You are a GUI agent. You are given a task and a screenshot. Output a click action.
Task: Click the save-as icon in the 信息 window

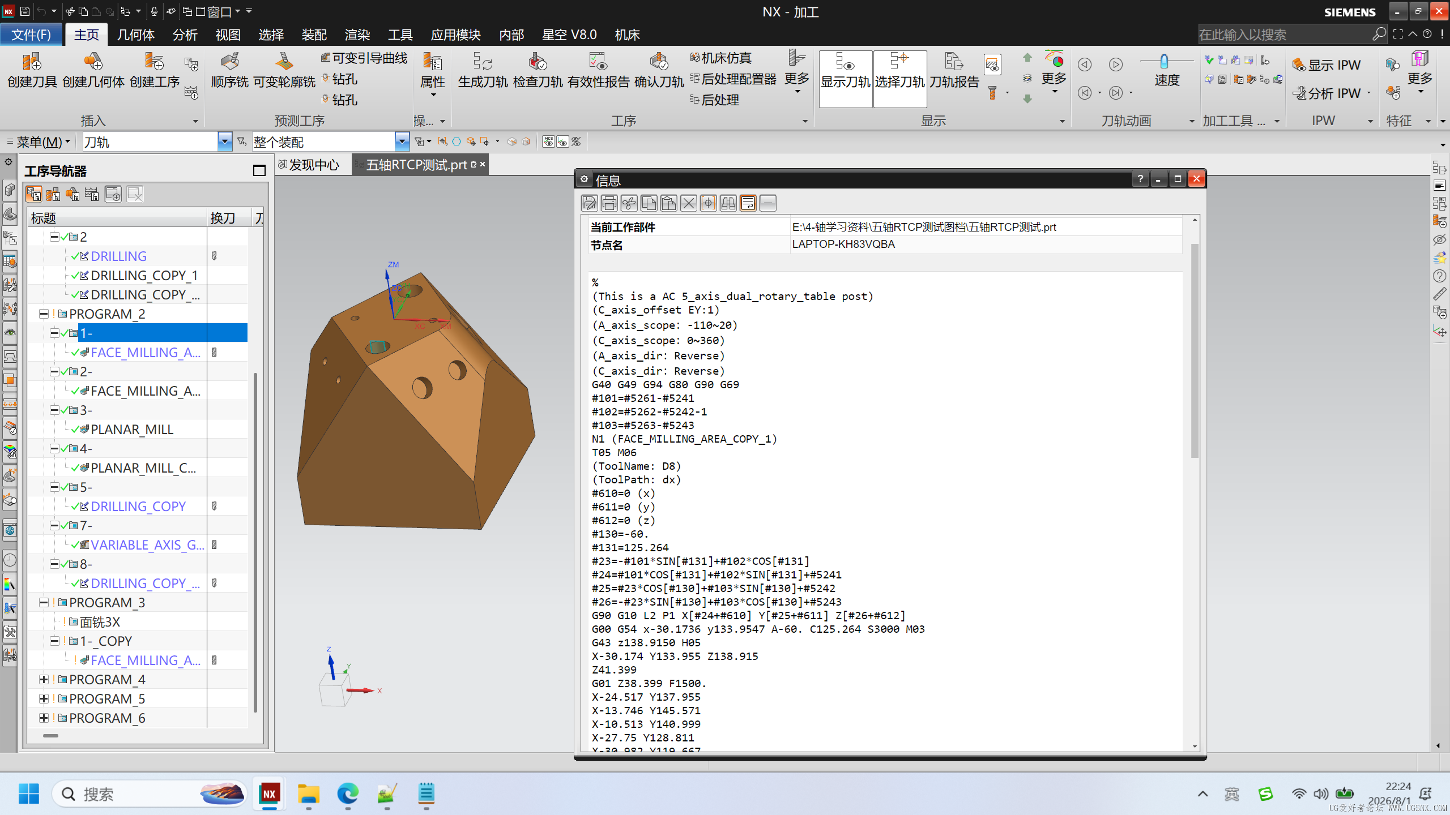pyautogui.click(x=589, y=203)
